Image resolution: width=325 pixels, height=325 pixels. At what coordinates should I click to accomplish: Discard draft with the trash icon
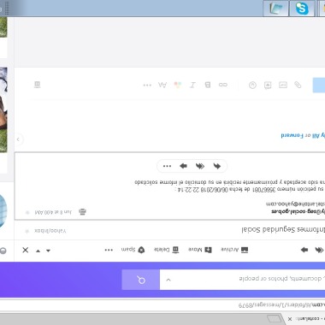click(x=37, y=85)
